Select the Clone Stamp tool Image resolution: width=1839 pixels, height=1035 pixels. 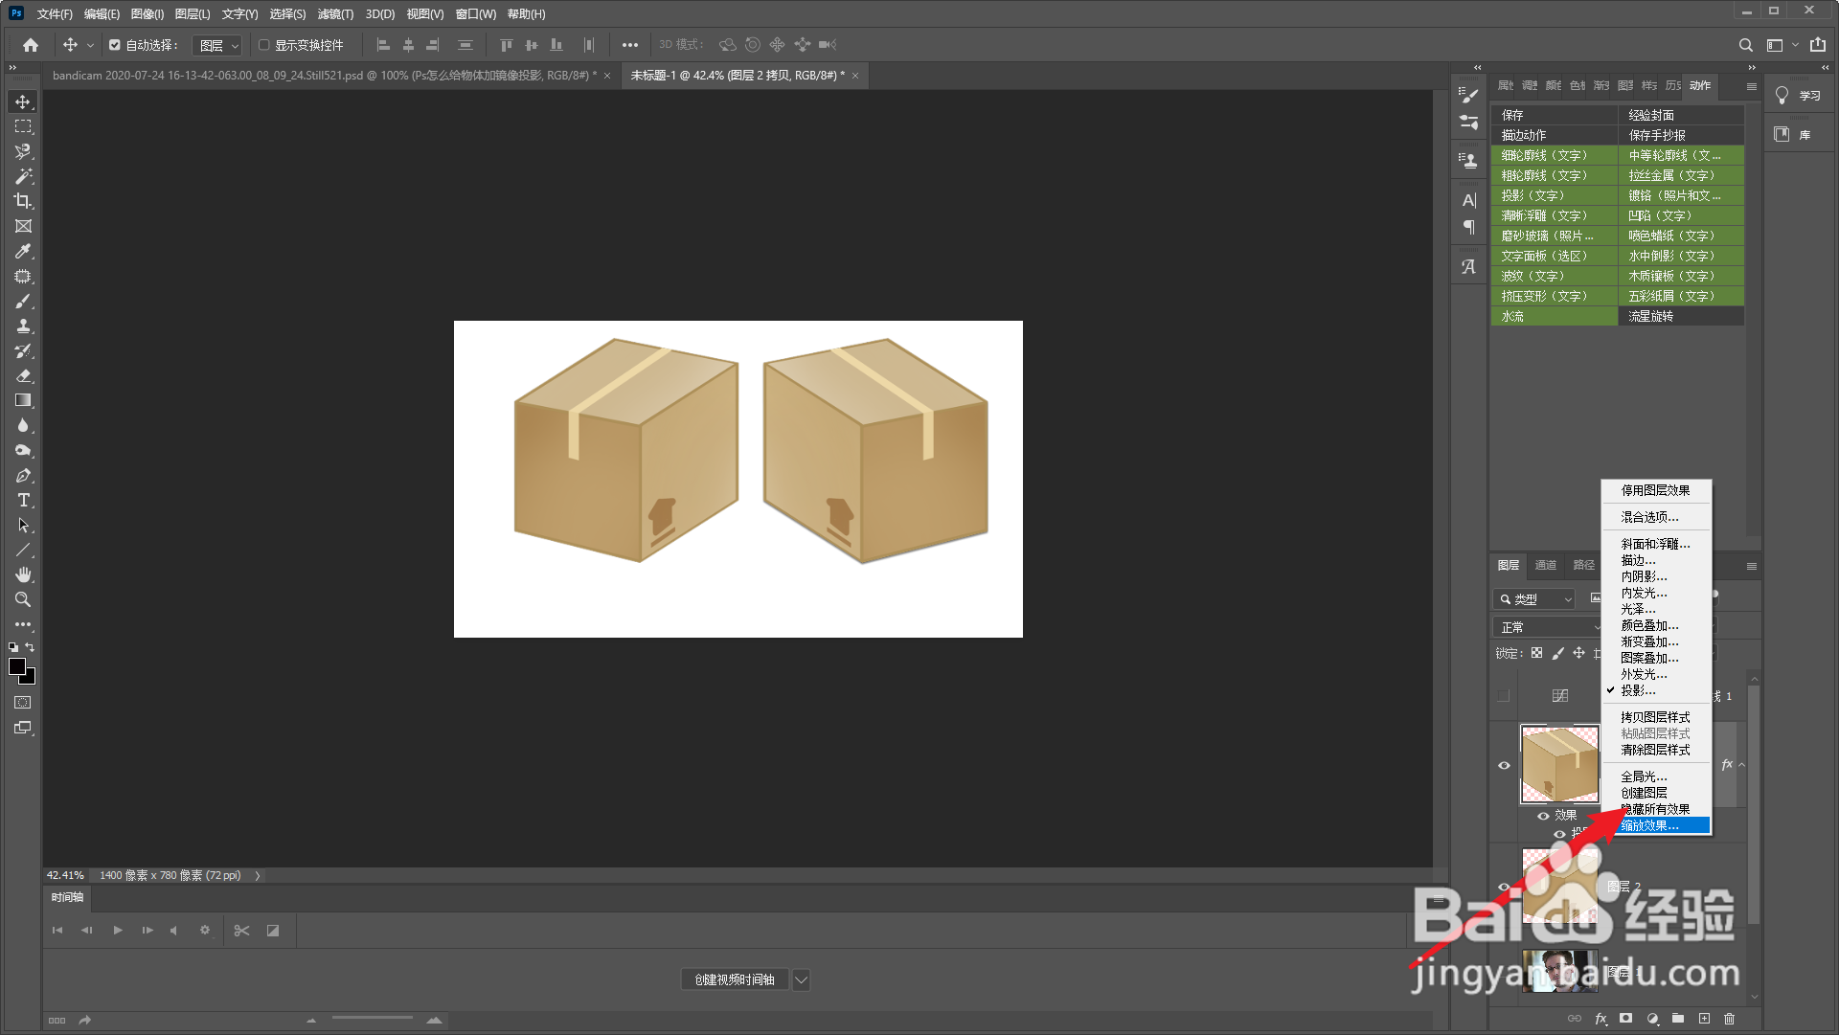23,326
